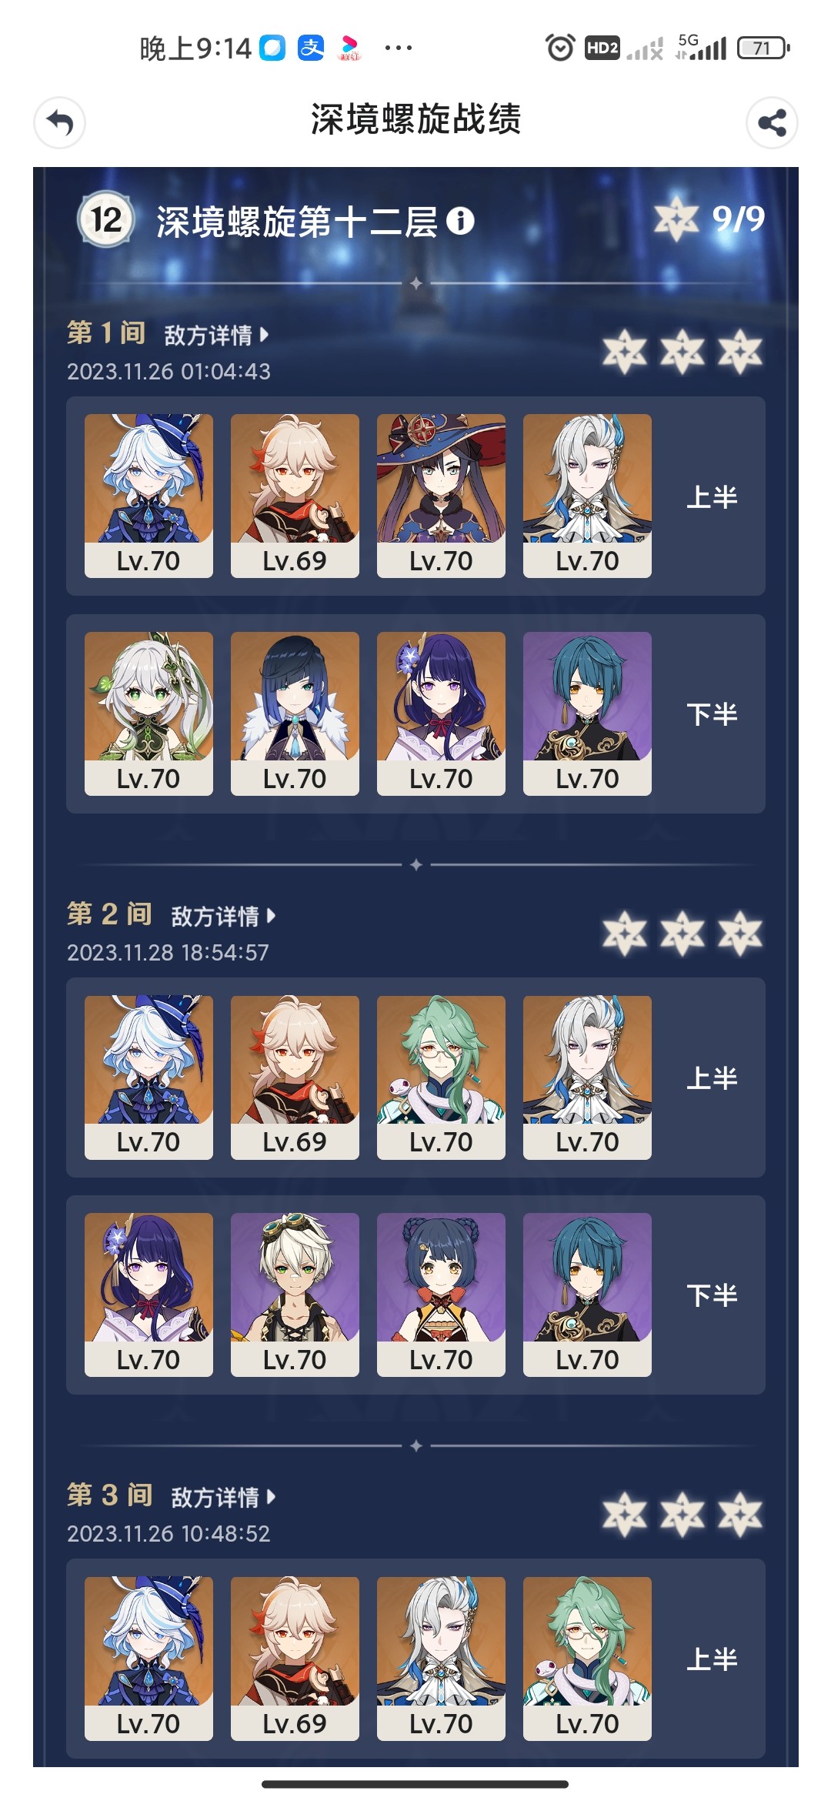Select goggles character in chamber 2 下半
831x1801 pixels.
(x=295, y=1295)
